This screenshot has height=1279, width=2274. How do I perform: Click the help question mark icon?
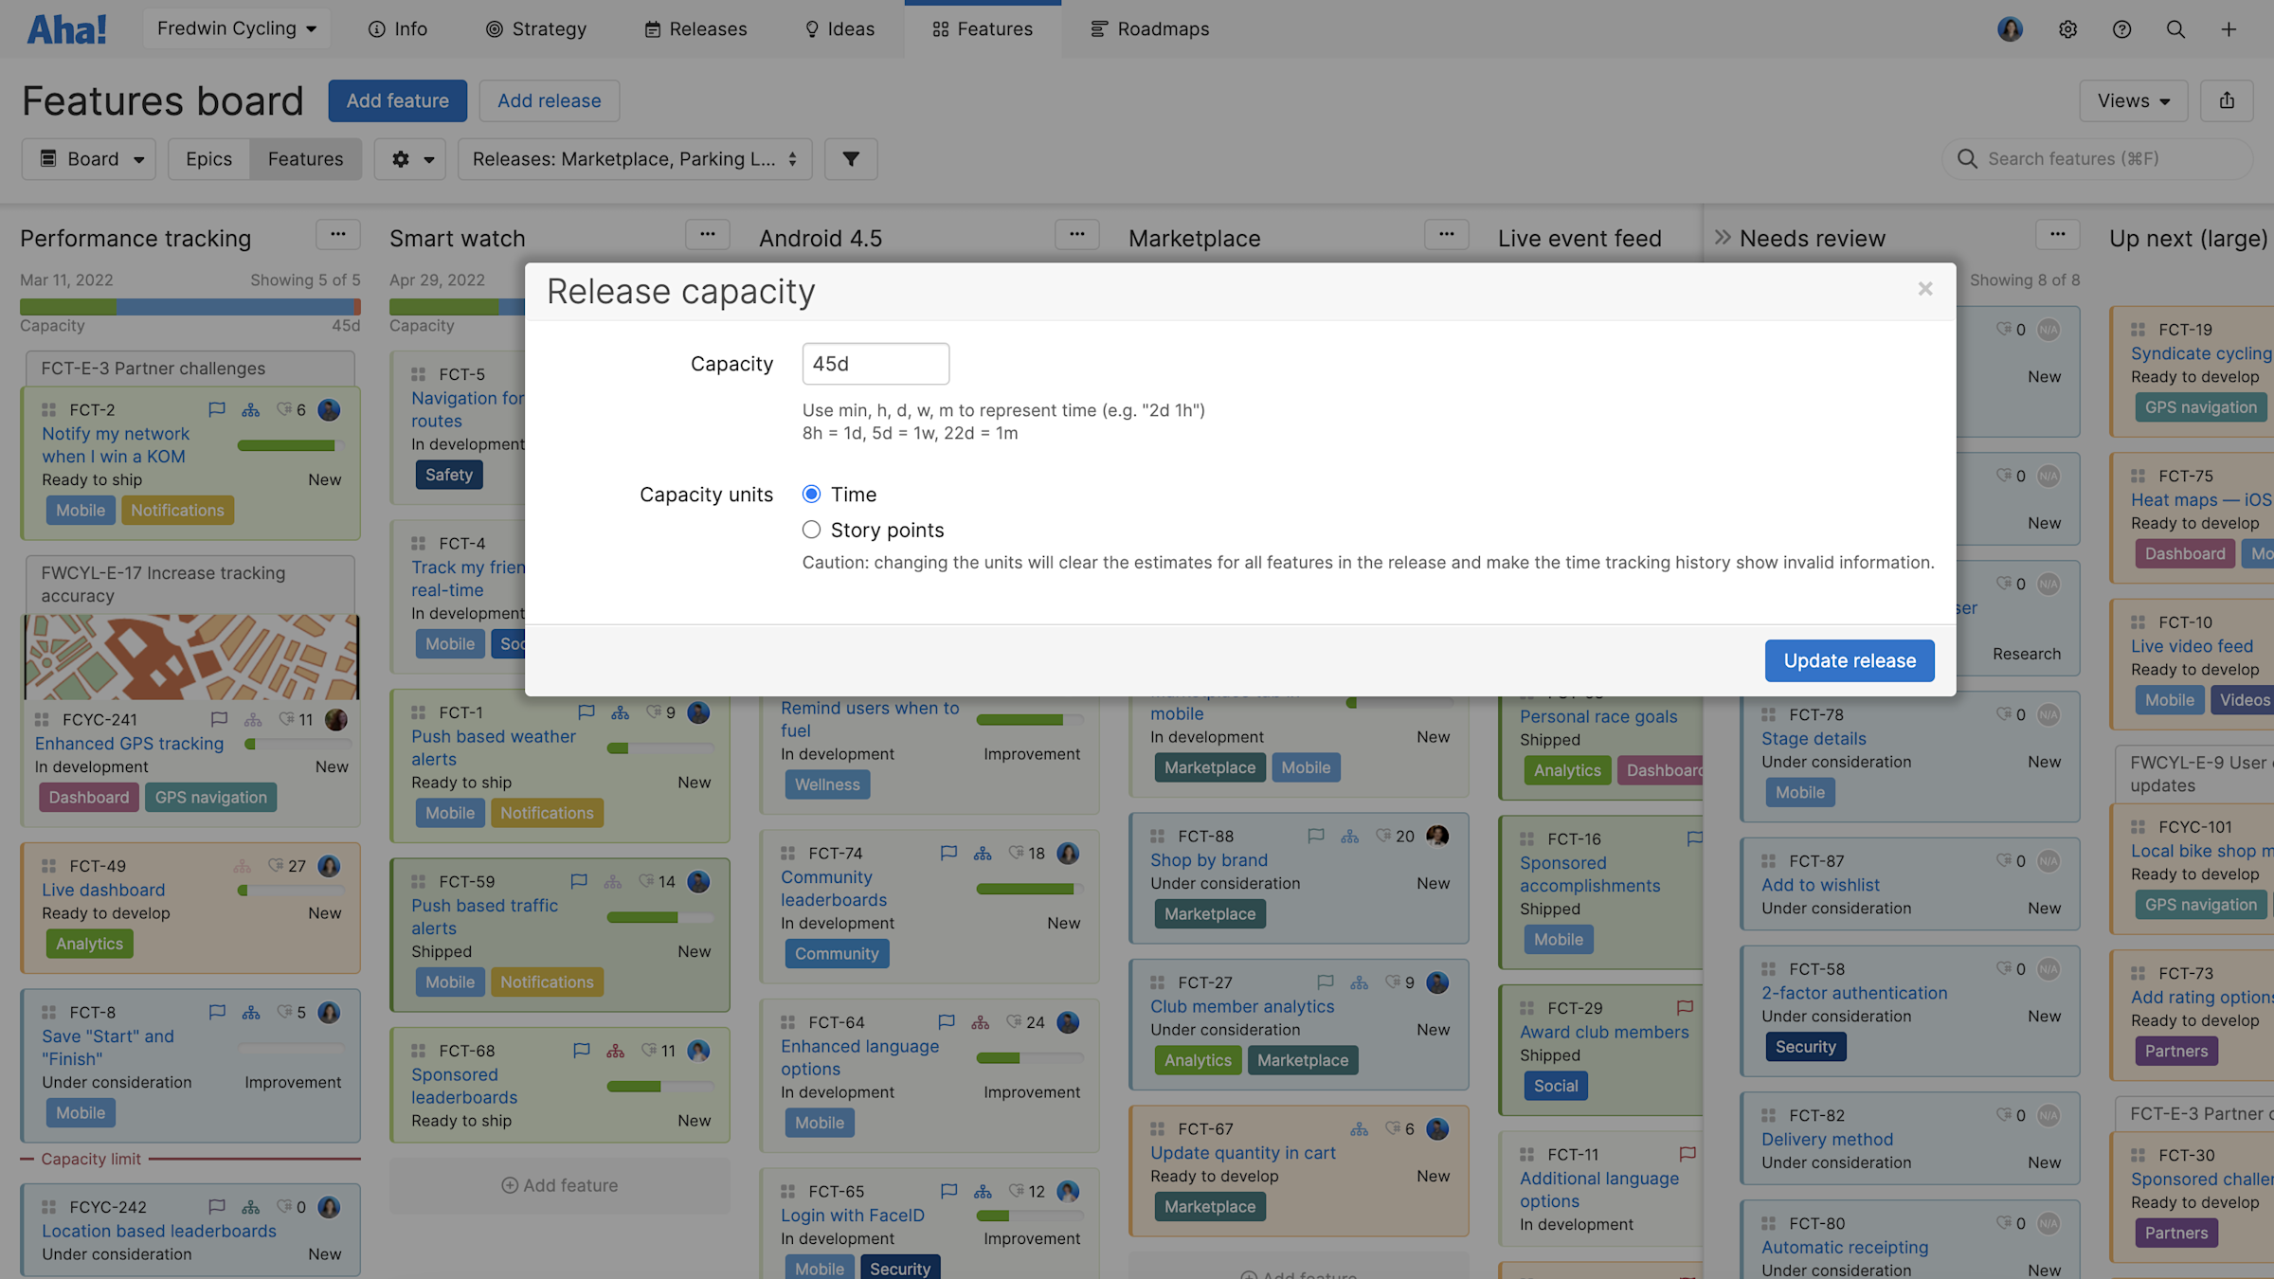pyautogui.click(x=2121, y=28)
